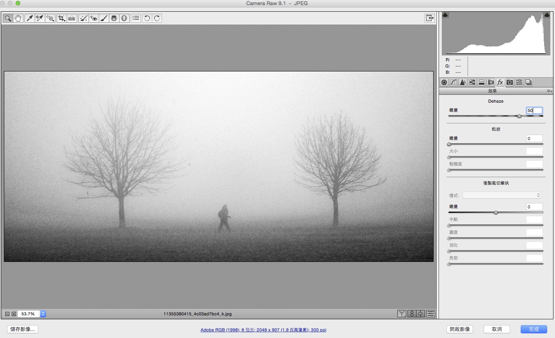Toggle full screen mode button
Screen dimensions: 555x338
tap(429, 18)
